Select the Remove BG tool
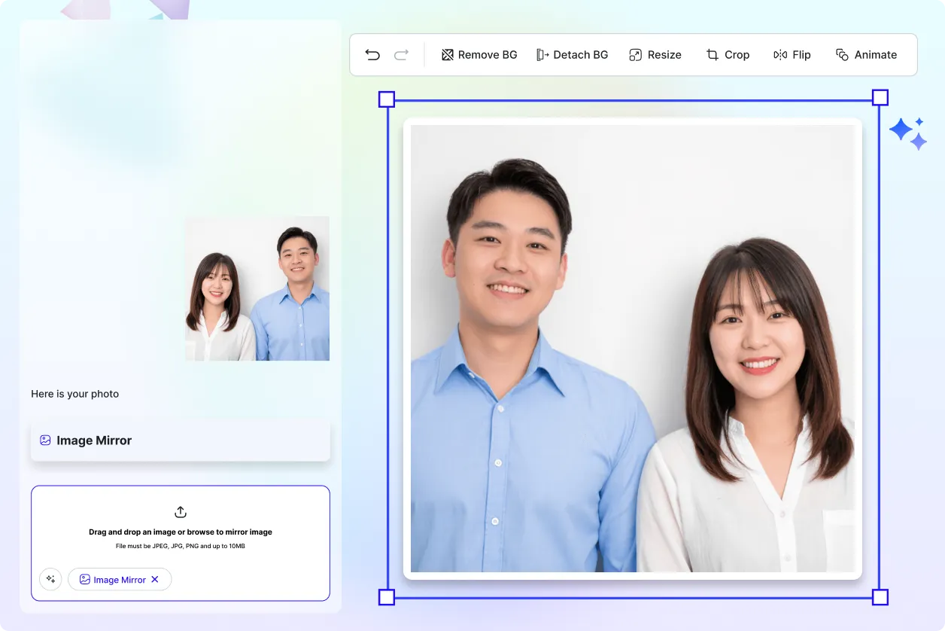Viewport: 945px width, 631px height. coord(479,55)
